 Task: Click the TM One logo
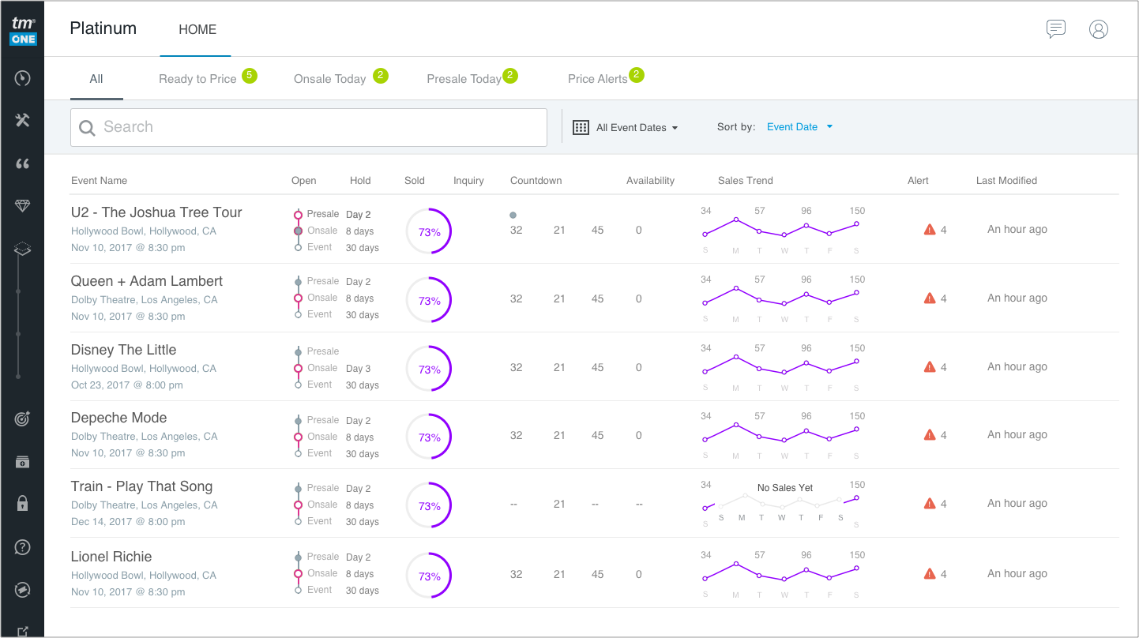[x=23, y=30]
